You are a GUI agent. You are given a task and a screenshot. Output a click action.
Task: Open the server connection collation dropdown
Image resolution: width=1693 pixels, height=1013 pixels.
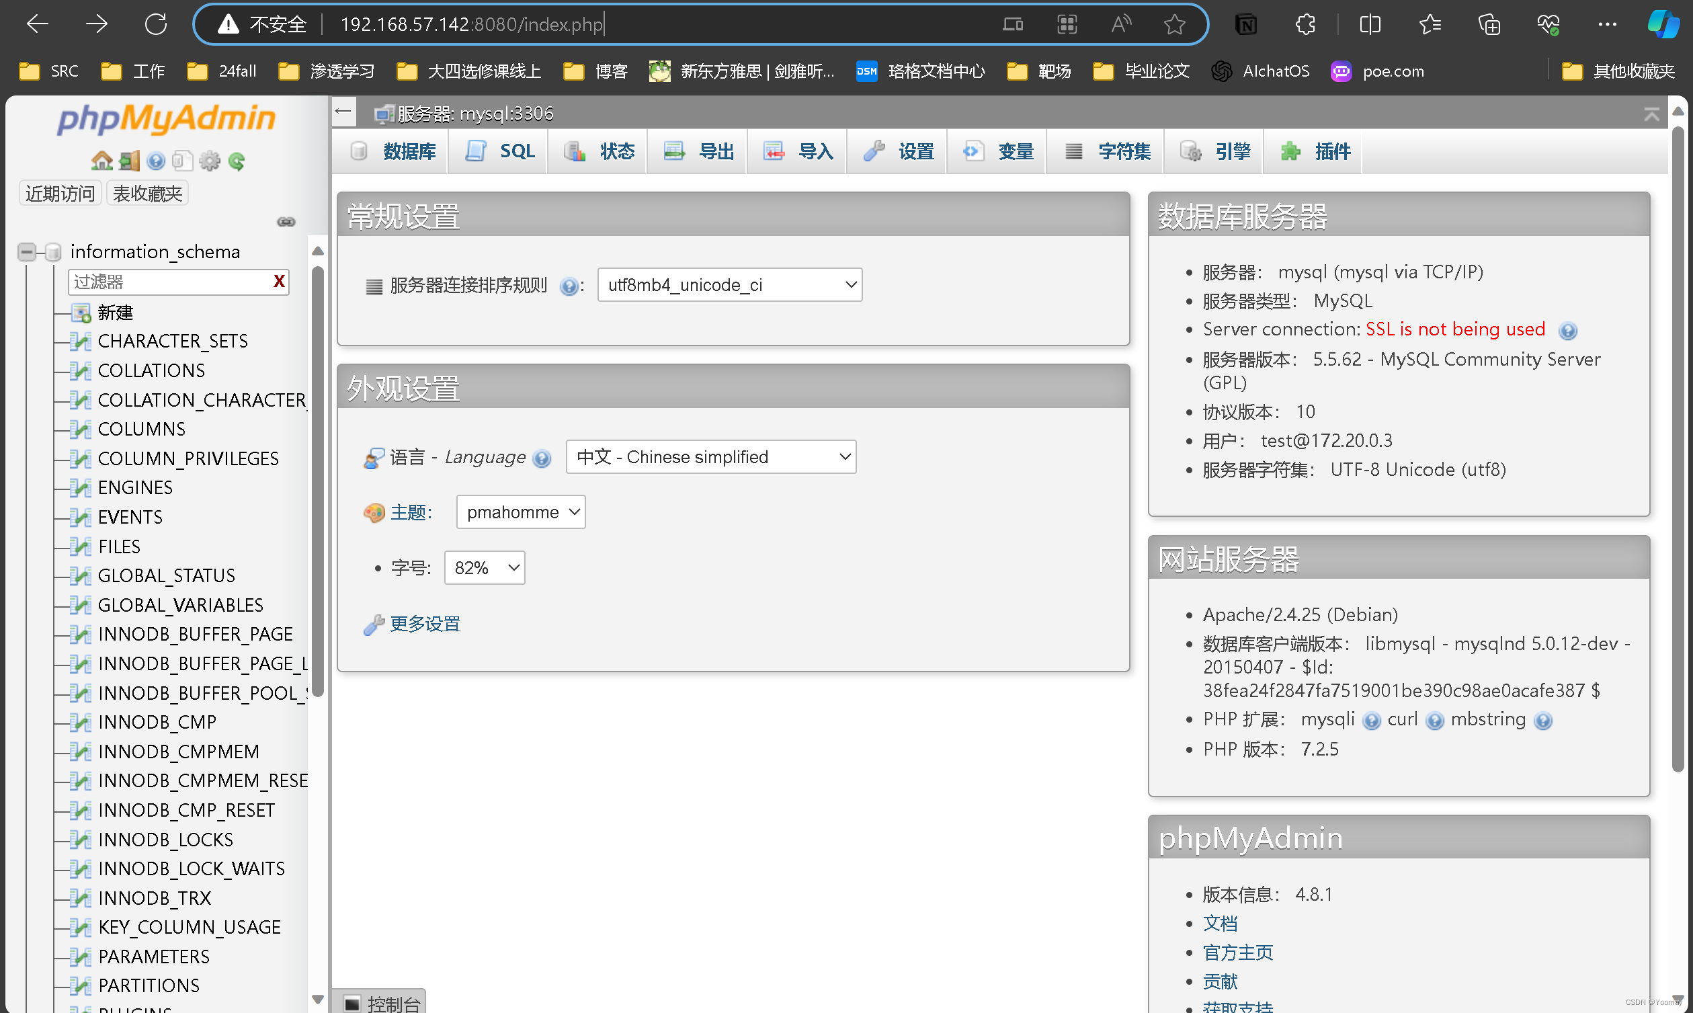pos(729,284)
